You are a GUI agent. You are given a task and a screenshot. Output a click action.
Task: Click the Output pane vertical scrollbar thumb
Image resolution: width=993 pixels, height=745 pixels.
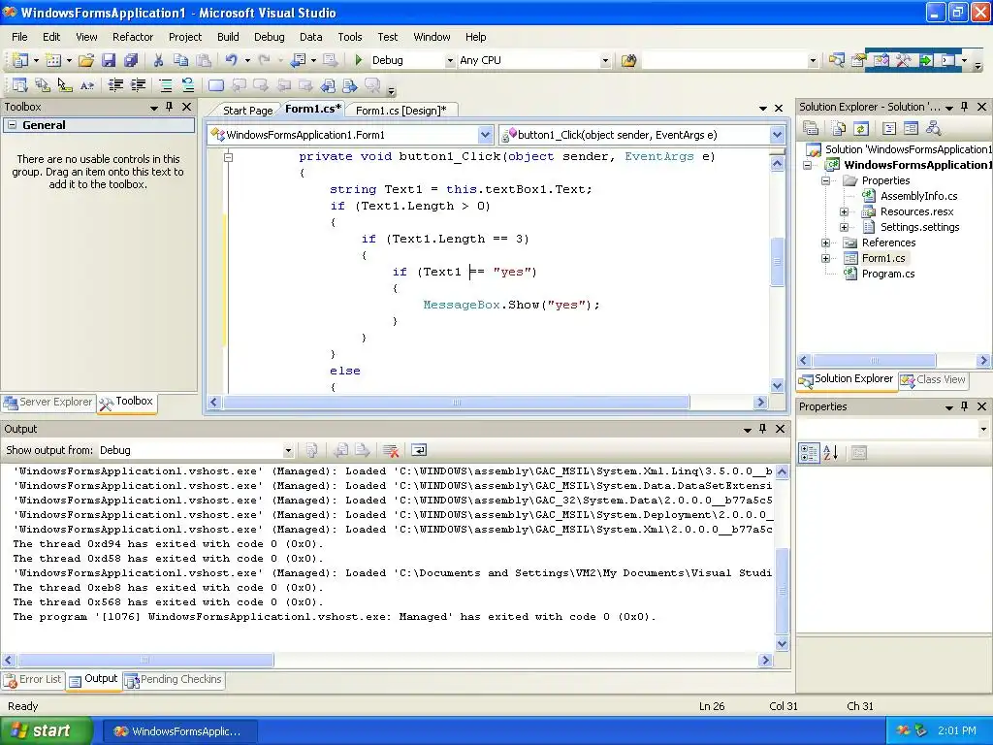coord(783,591)
